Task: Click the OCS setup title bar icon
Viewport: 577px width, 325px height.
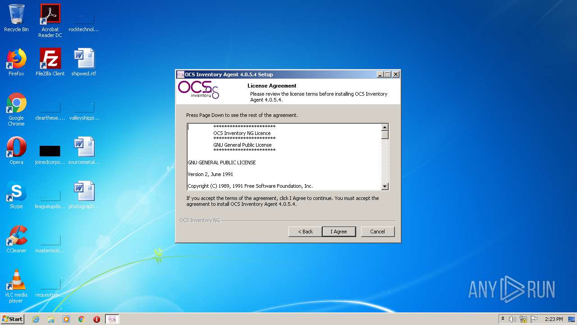Action: click(x=180, y=74)
